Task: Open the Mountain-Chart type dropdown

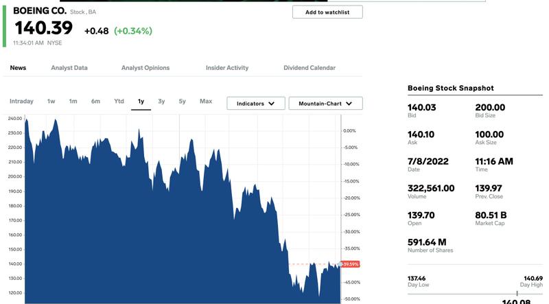Action: (x=325, y=104)
